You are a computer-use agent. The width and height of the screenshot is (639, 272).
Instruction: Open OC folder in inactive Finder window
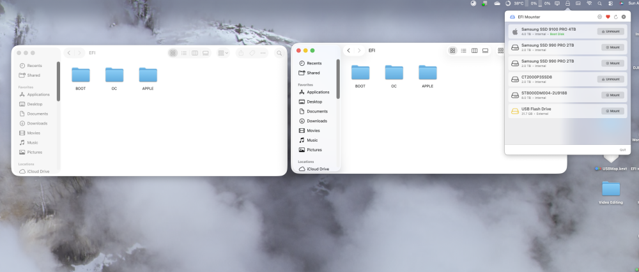point(114,79)
